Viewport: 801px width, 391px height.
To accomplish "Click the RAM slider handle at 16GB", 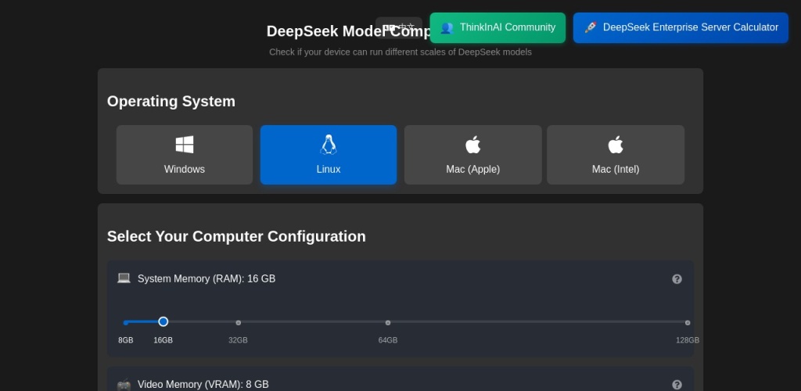I will point(163,321).
